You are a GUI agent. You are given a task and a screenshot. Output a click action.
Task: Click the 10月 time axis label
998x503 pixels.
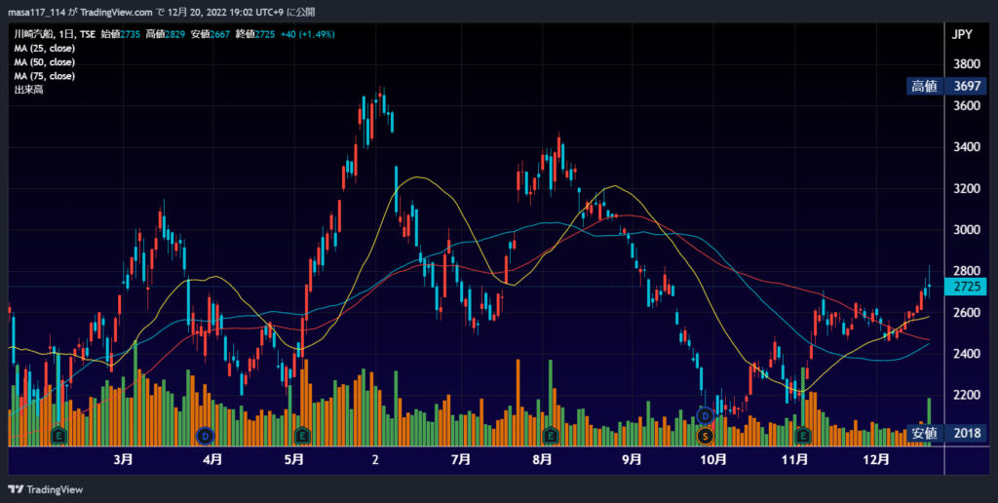[712, 459]
